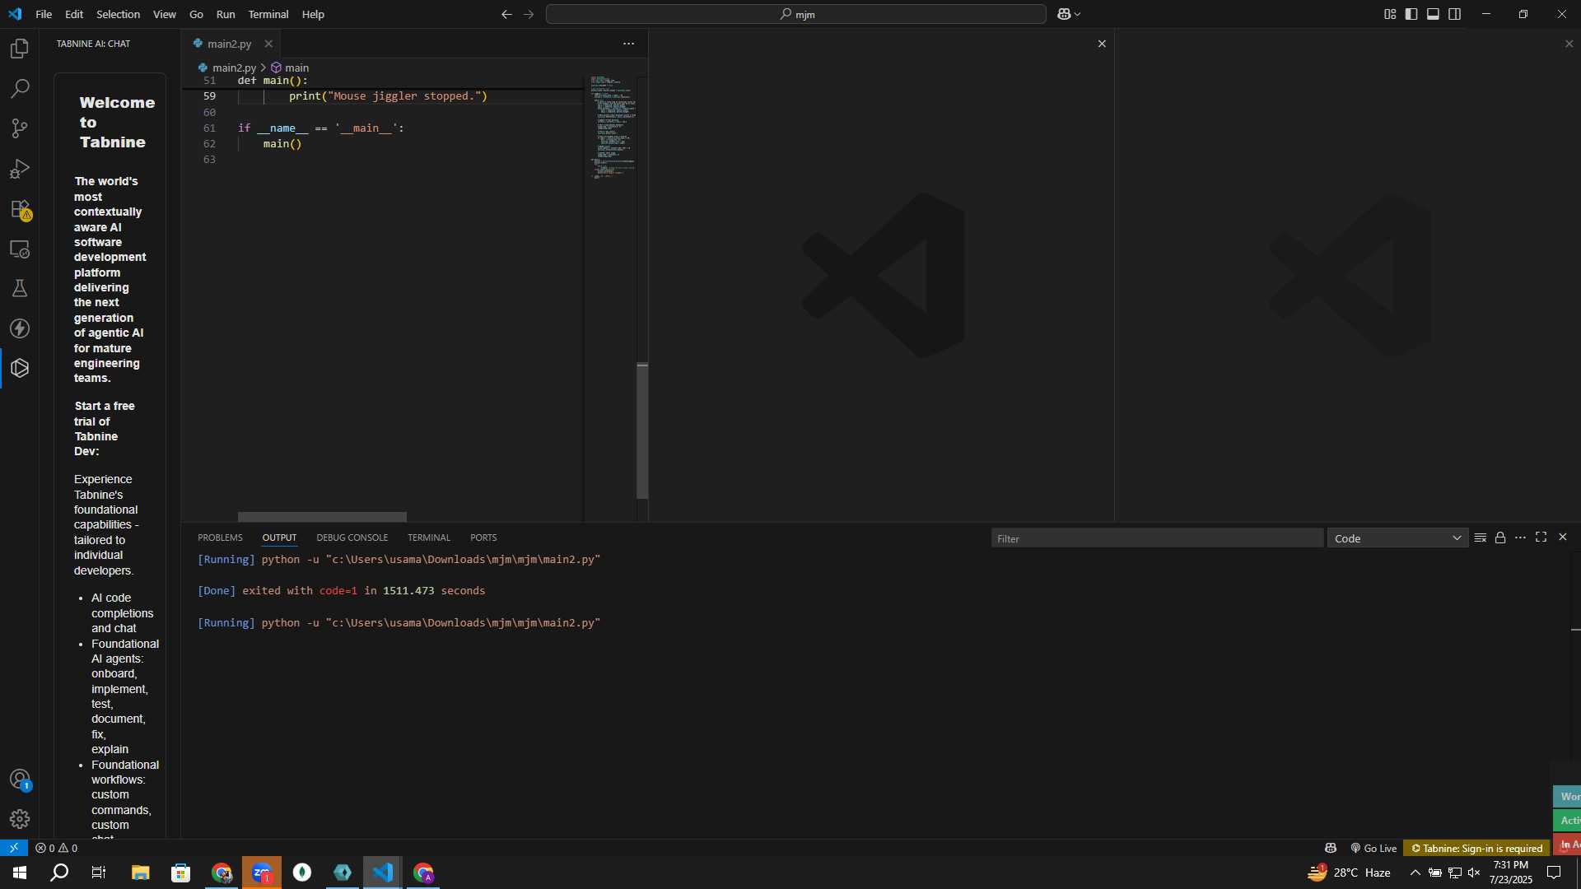The width and height of the screenshot is (1581, 889).
Task: Click the mjm command center search box
Action: [x=796, y=14]
